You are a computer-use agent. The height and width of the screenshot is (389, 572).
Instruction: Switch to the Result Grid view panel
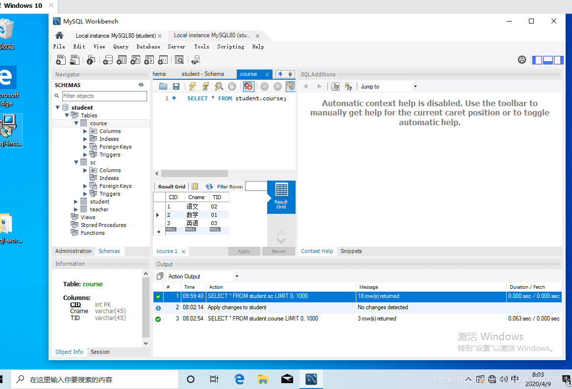tap(281, 197)
